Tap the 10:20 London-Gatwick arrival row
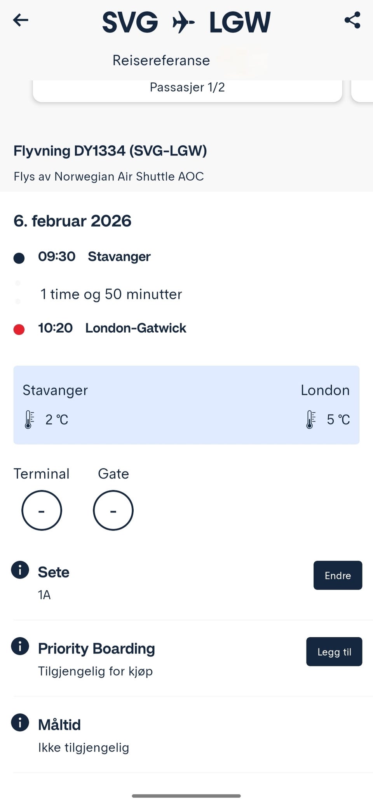The height and width of the screenshot is (804, 373). (x=112, y=328)
